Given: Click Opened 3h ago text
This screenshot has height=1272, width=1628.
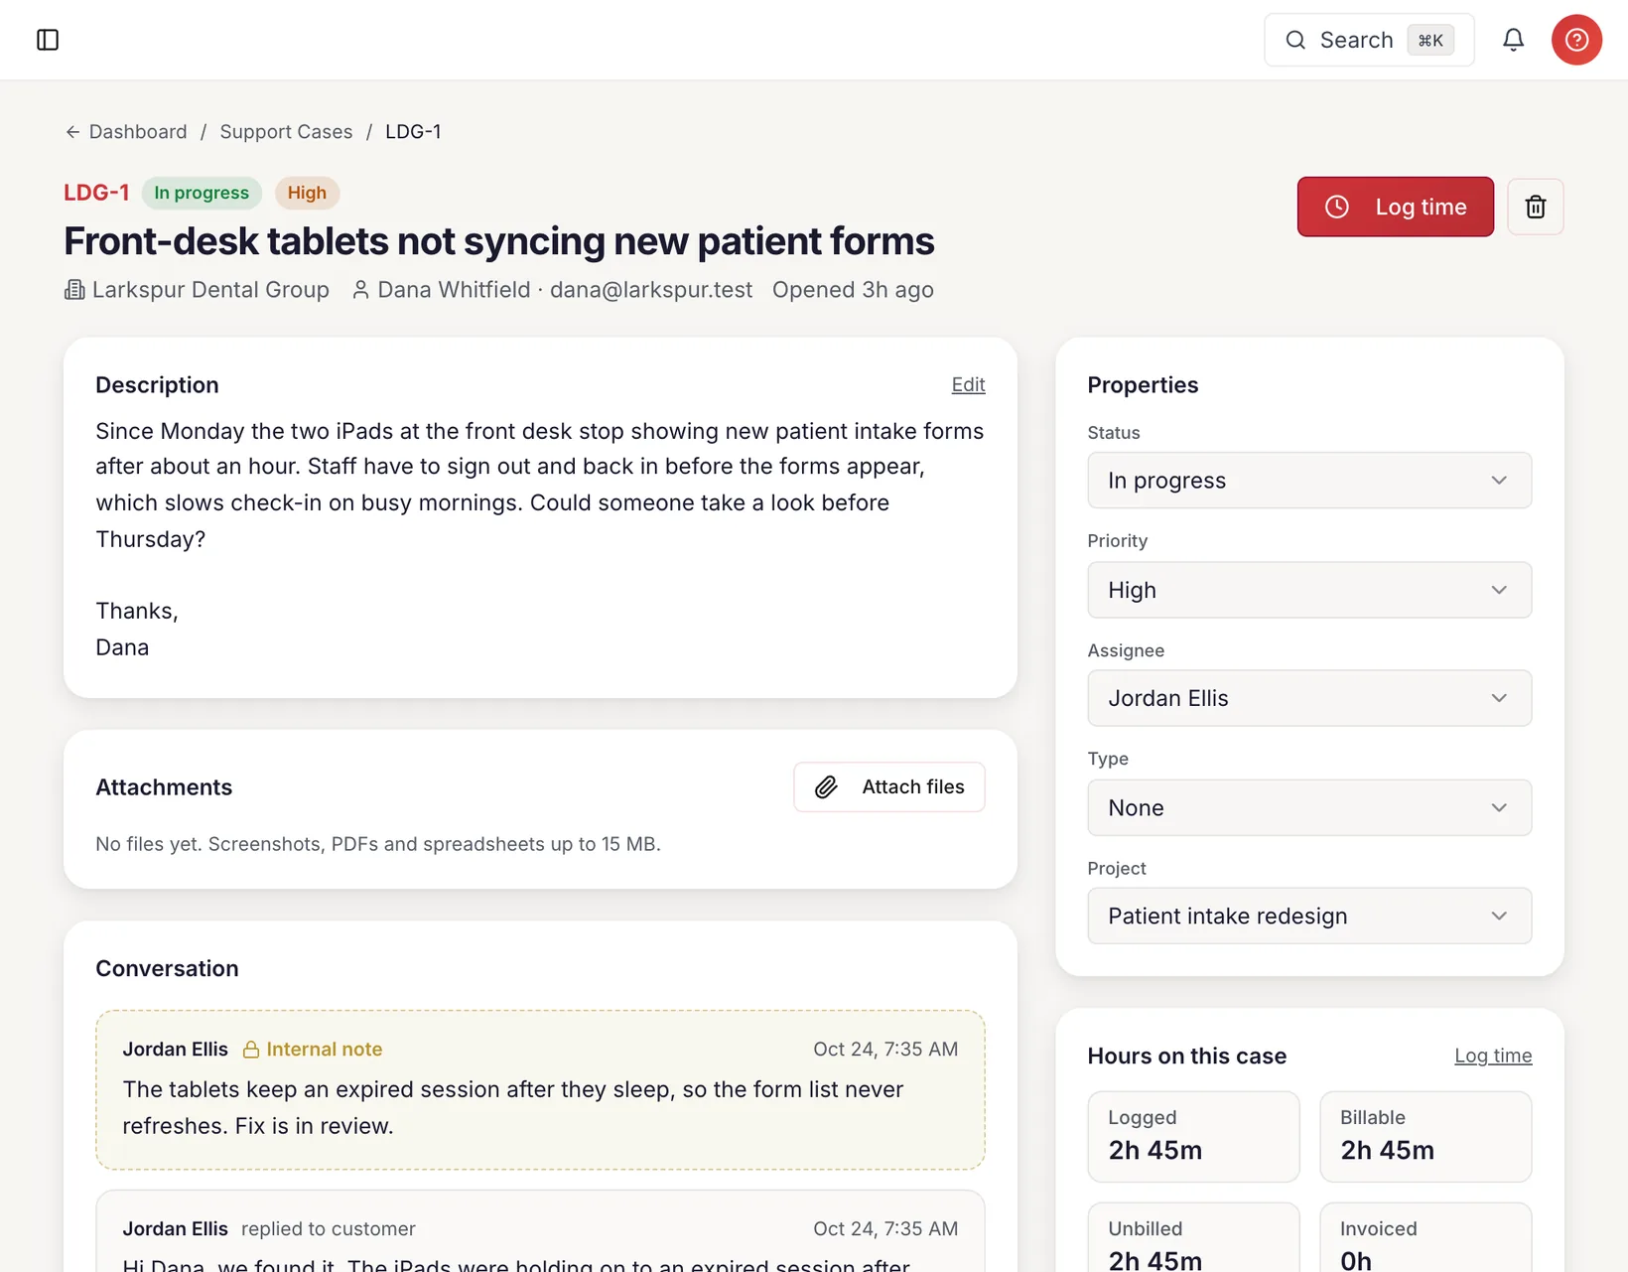Looking at the screenshot, I should [853, 290].
